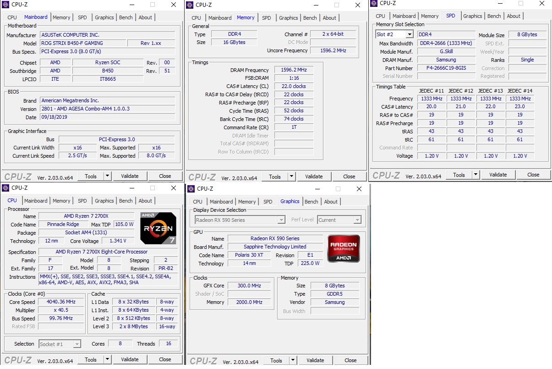Click Close button in the SPD window
The width and height of the screenshot is (552, 369).
(x=534, y=175)
